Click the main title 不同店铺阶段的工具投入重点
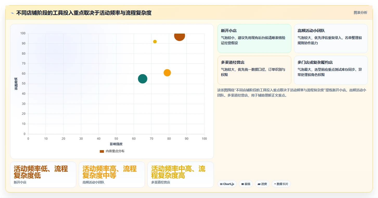378x198 pixels. [84, 13]
